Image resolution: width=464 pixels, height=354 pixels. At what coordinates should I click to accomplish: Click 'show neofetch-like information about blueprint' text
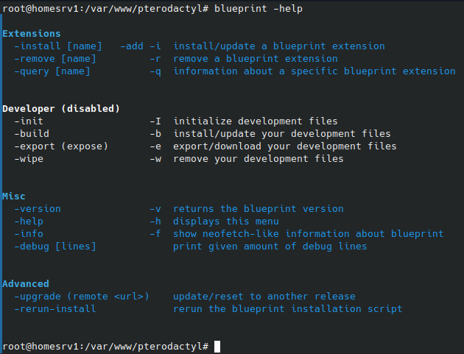[x=309, y=234]
